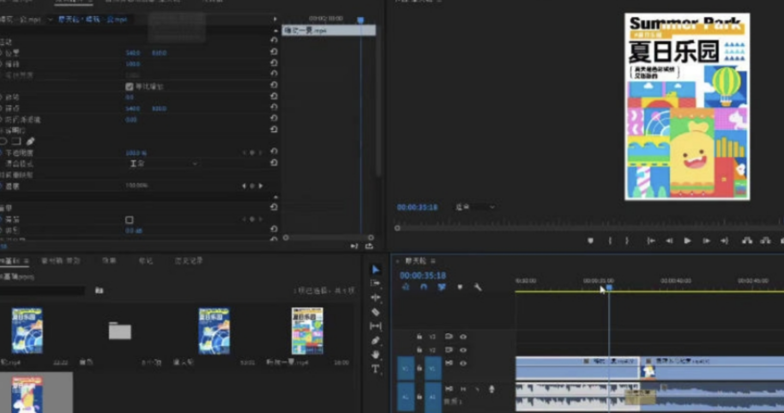Viewport: 784px width, 413px height.
Task: Open the source clip chevron in Effect Controls
Action: point(50,20)
